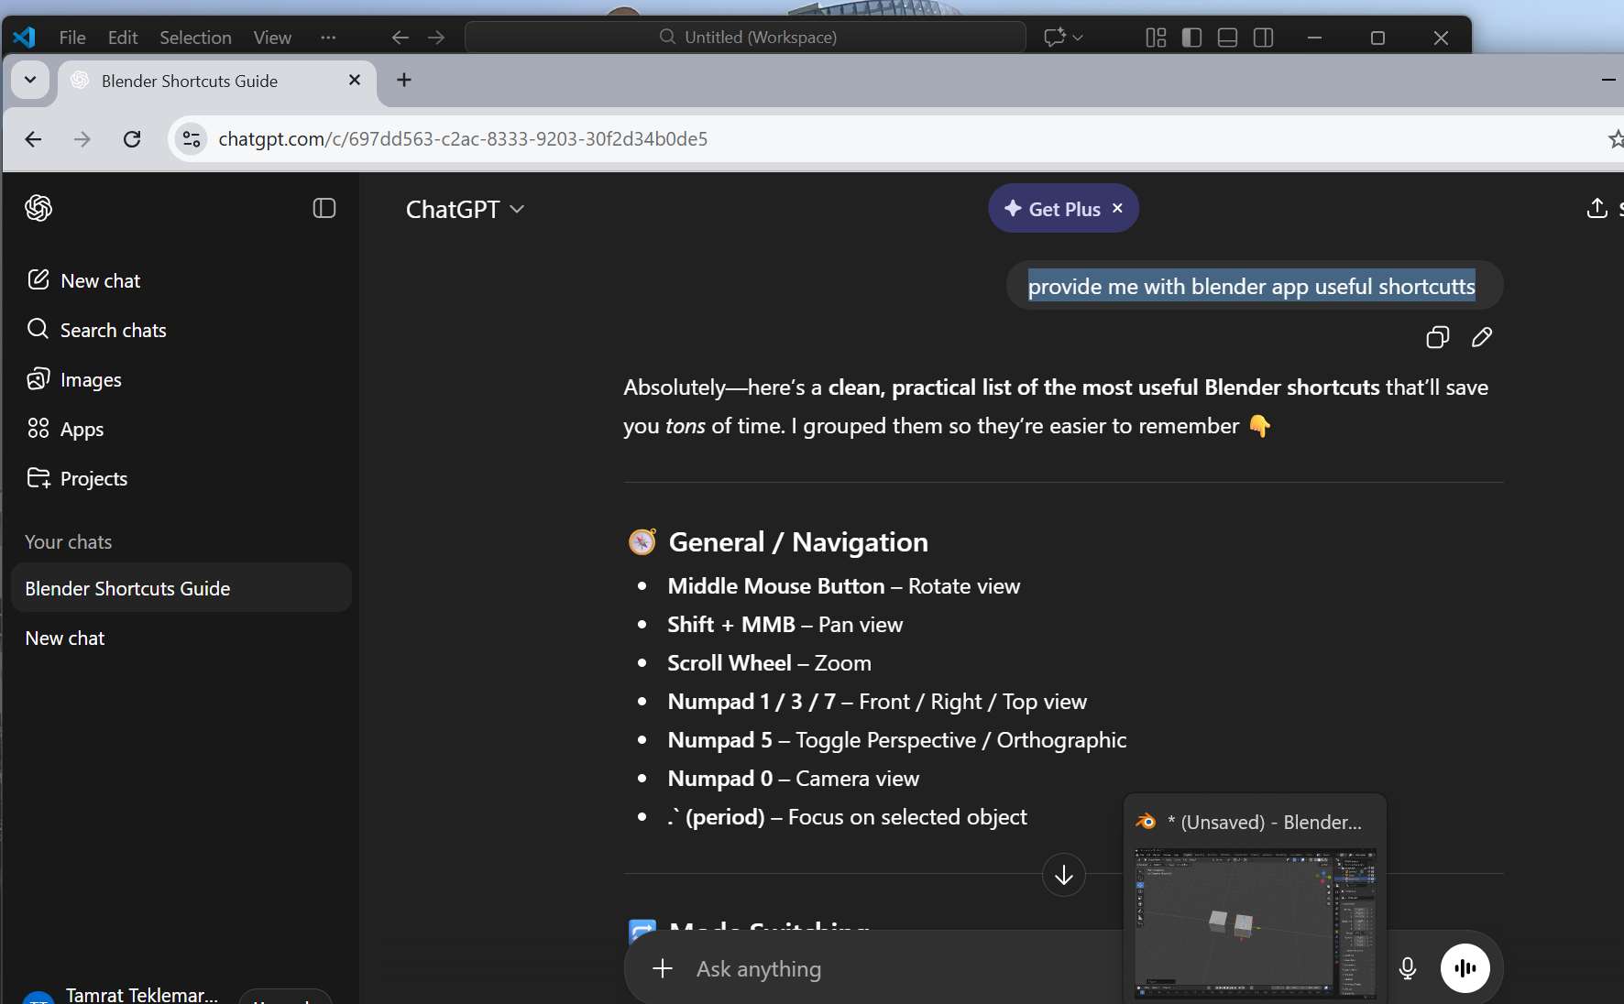1624x1004 pixels.
Task: Bookmark this page with the star icon
Action: click(x=1617, y=138)
